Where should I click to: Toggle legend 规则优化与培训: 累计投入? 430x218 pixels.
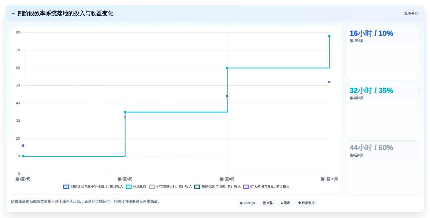(217, 186)
